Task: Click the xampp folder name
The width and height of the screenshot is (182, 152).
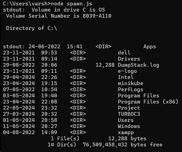Action: click(126, 133)
